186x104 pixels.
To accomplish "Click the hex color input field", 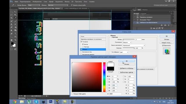I will (x=115, y=94).
